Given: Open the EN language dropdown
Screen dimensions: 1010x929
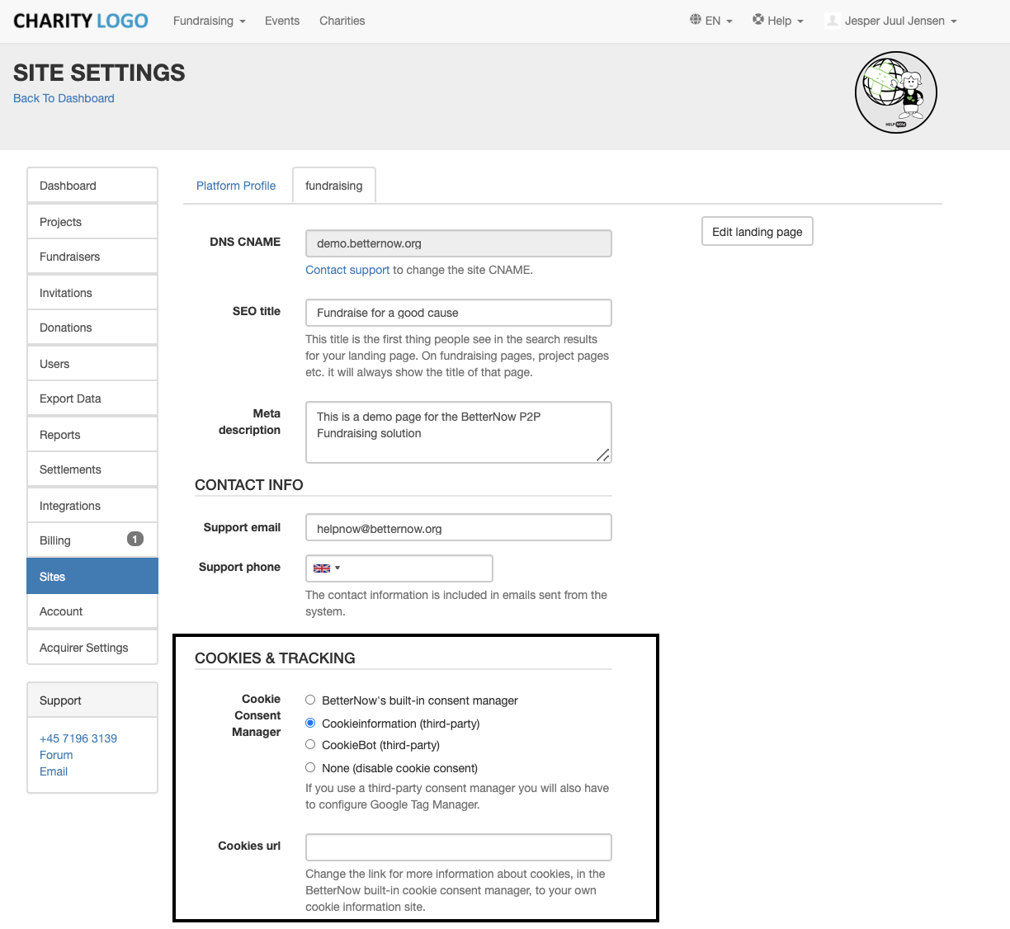Looking at the screenshot, I should (x=711, y=21).
